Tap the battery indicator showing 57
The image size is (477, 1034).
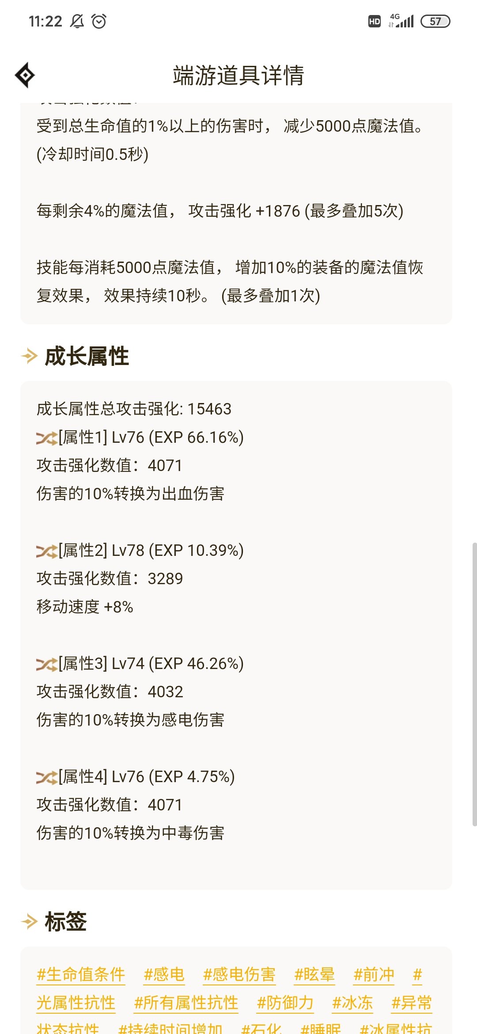point(435,21)
